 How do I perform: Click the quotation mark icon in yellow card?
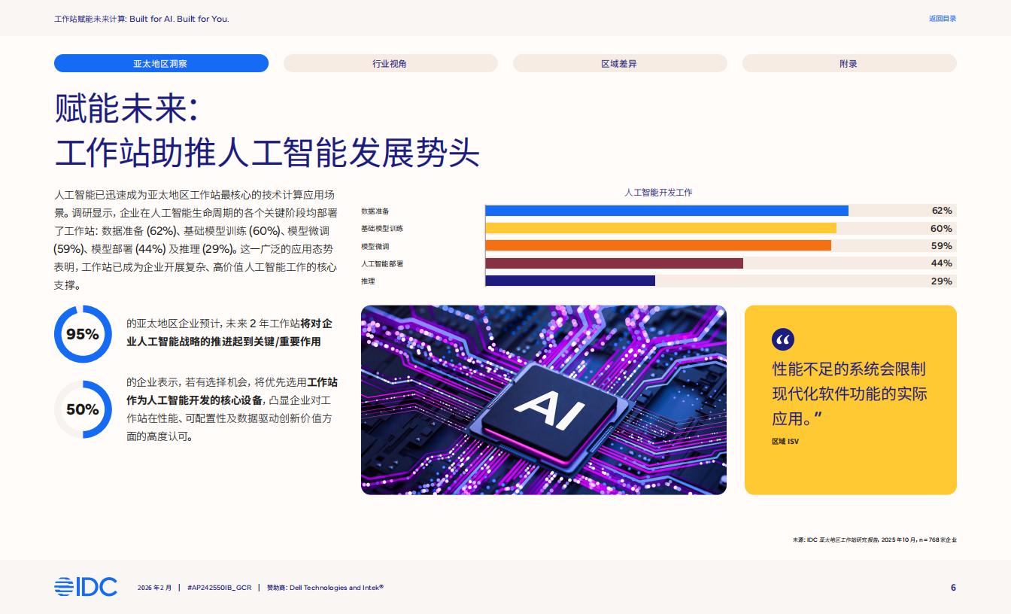[x=783, y=340]
